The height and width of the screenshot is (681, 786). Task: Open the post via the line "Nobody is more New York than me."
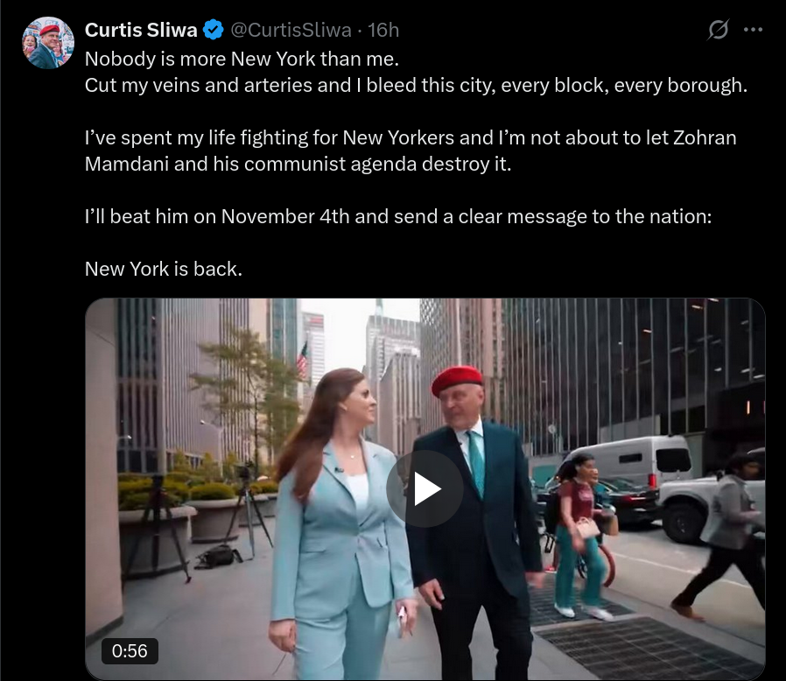(x=242, y=60)
